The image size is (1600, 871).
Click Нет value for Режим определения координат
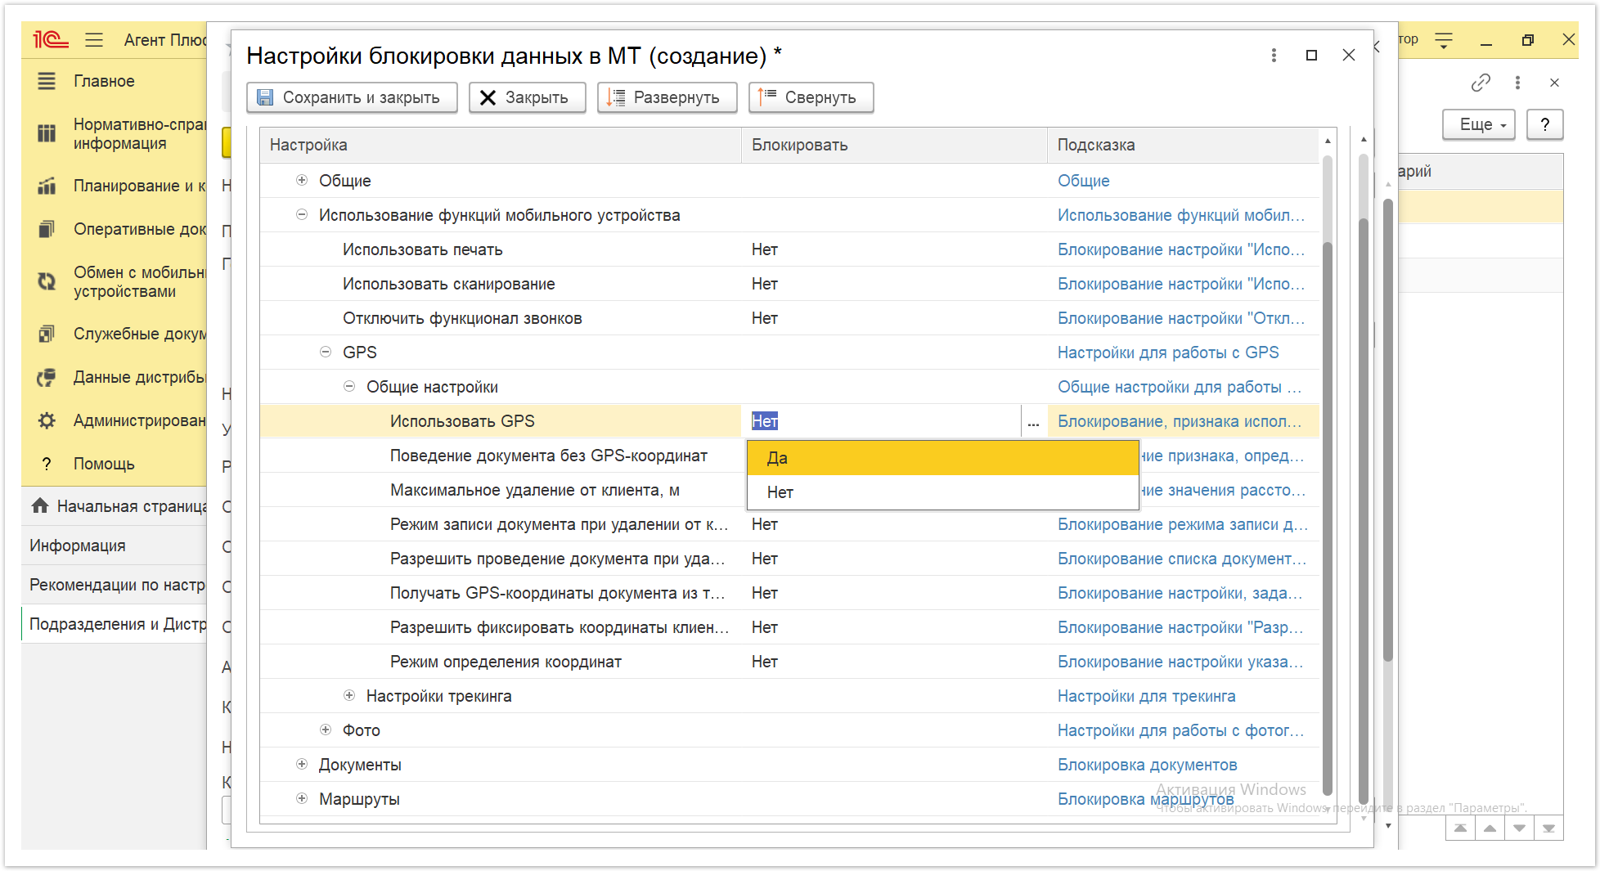(x=765, y=662)
